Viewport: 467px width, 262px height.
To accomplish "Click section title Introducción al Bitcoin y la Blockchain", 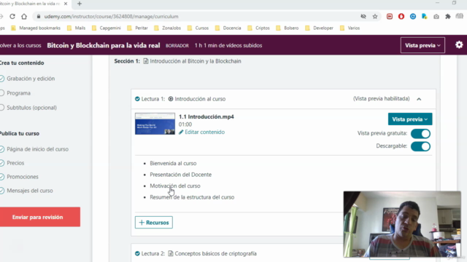I will (196, 61).
